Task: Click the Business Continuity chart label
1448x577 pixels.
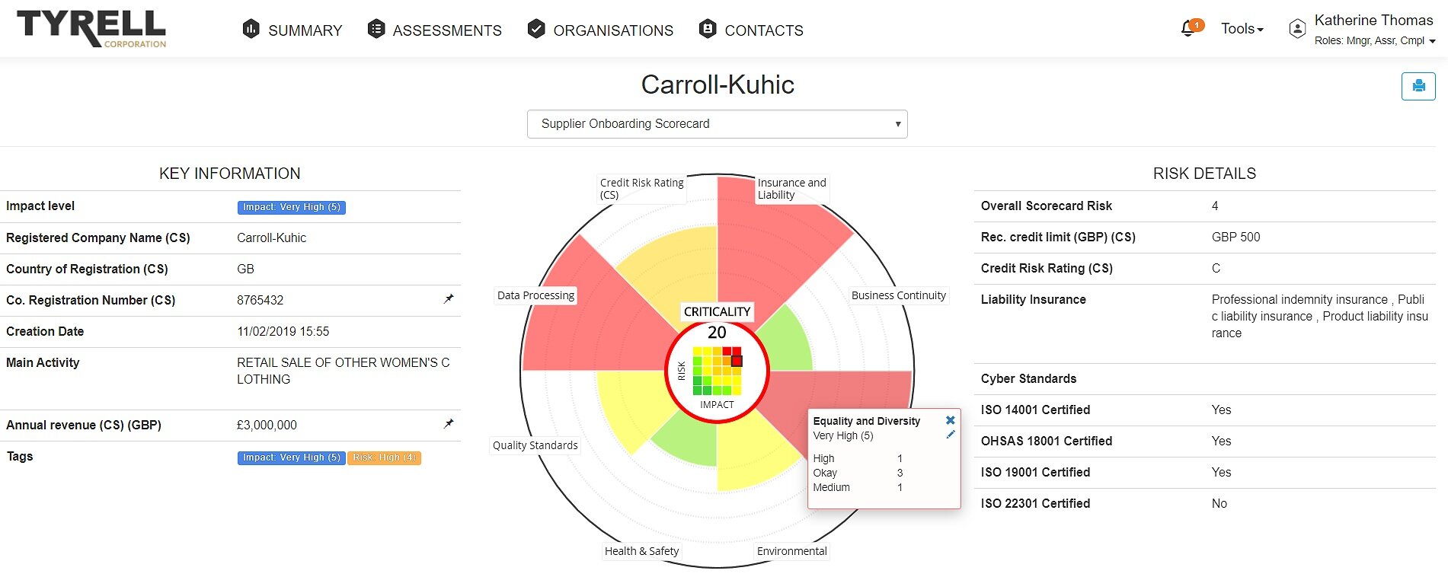Action: (x=899, y=295)
